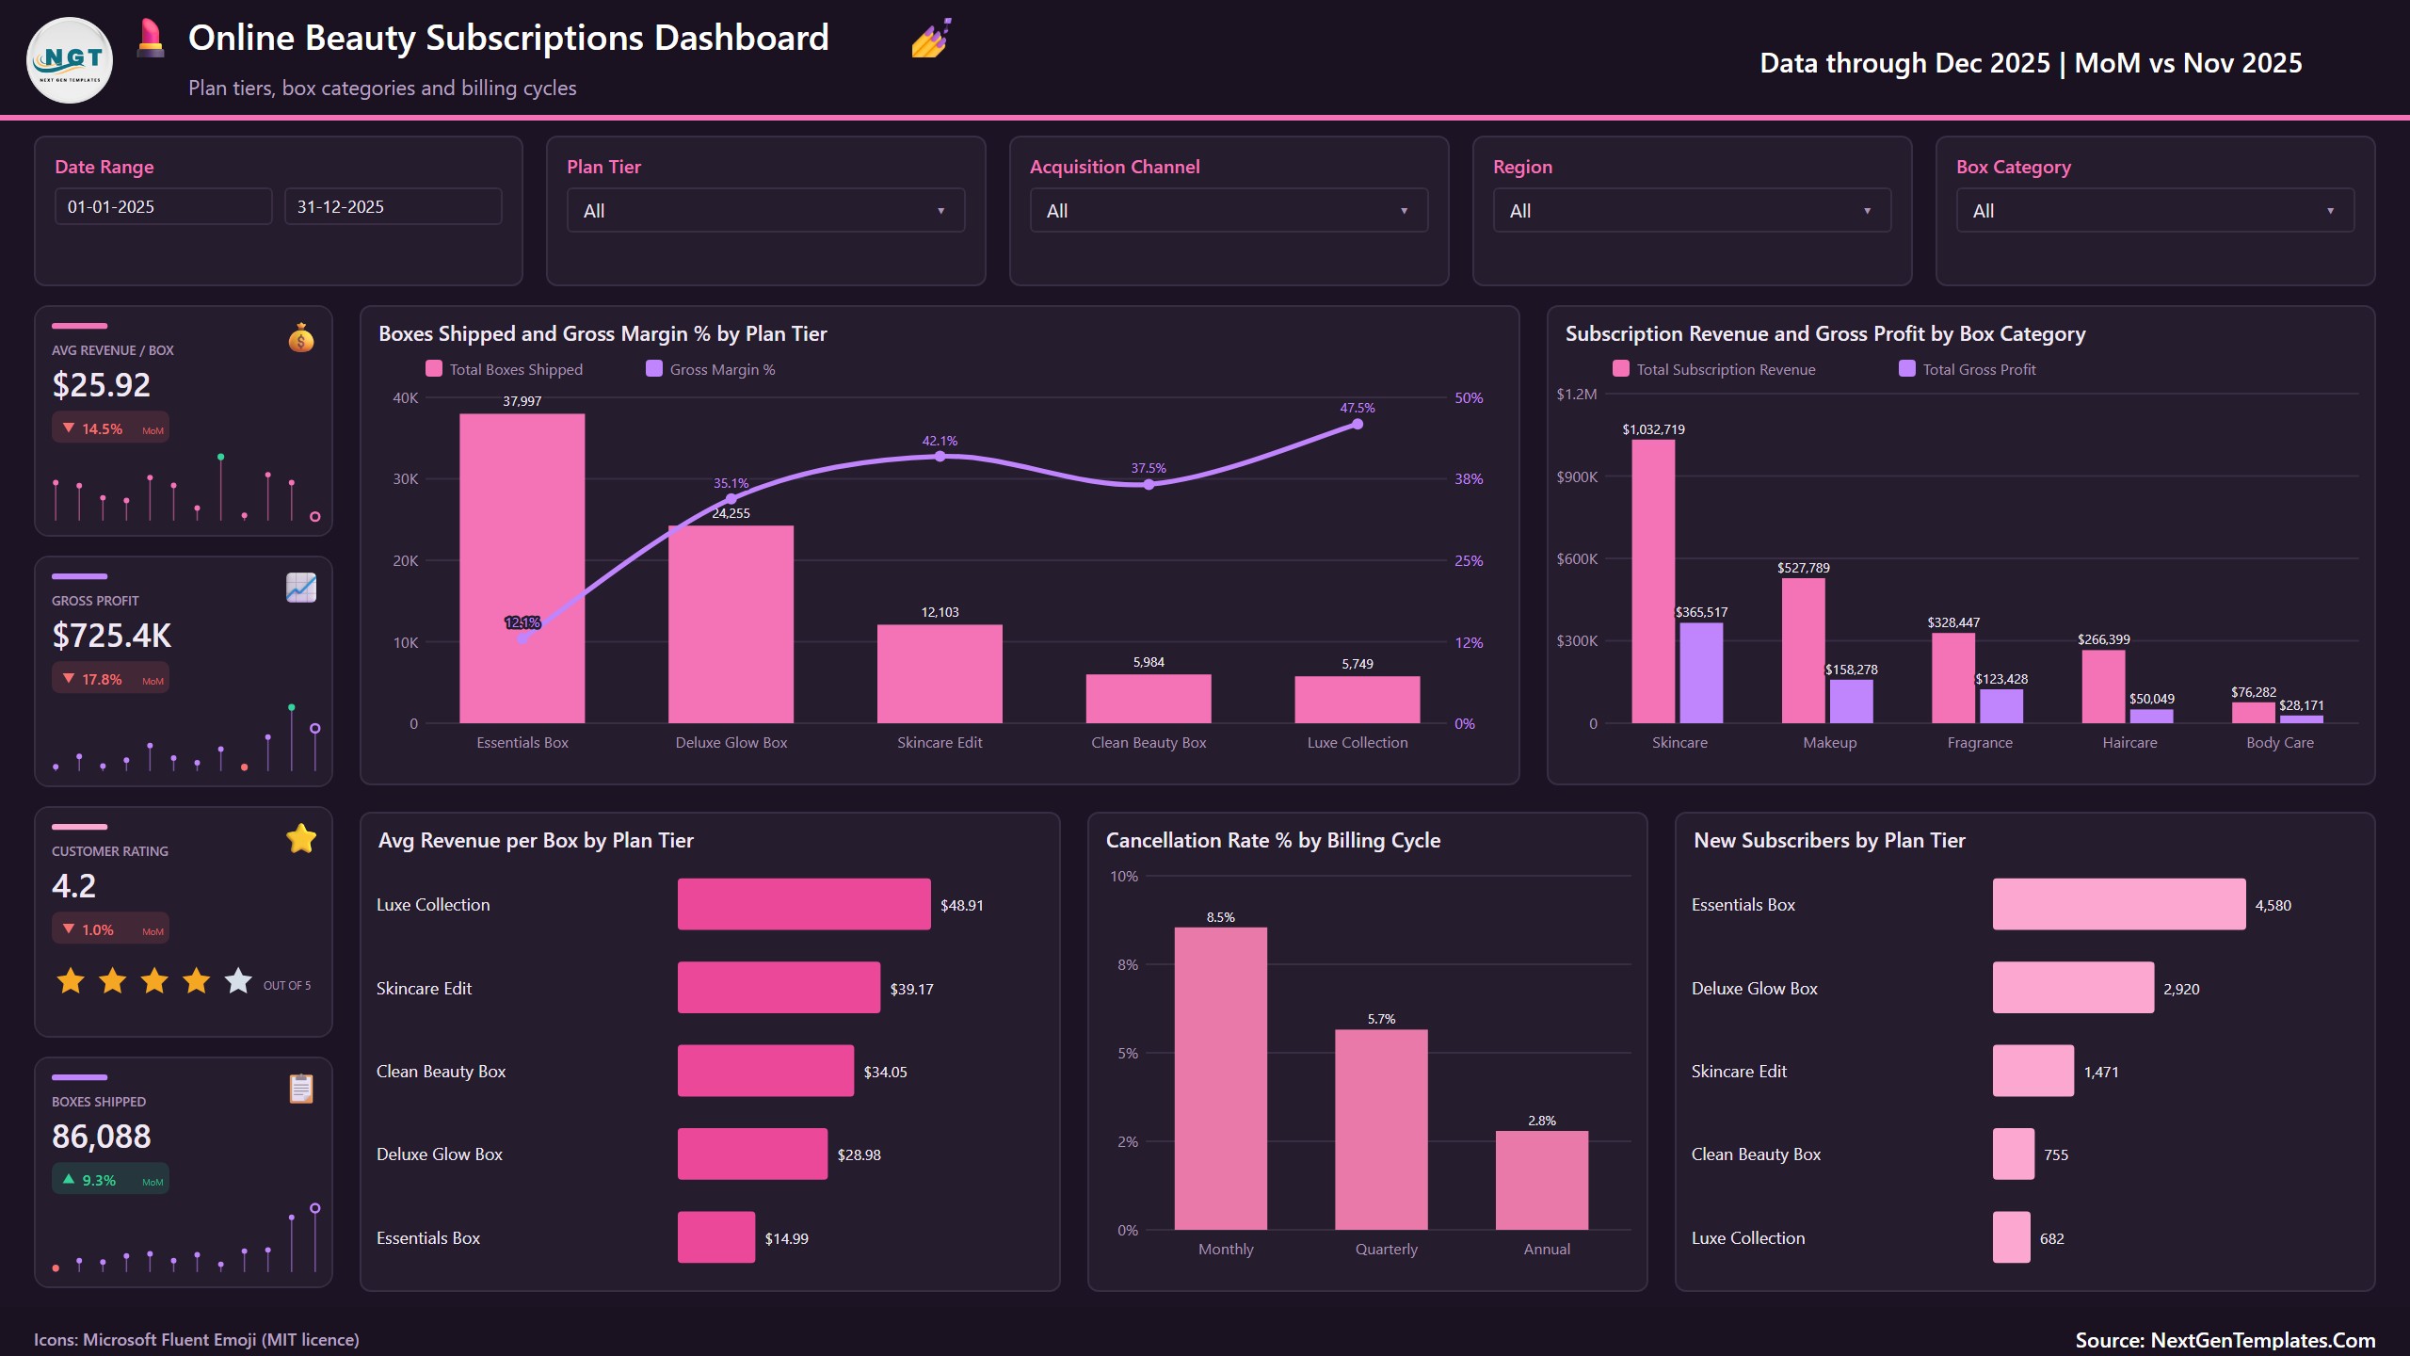The image size is (2410, 1356).
Task: Click the lipstick emoji beside the title
Action: tap(151, 39)
